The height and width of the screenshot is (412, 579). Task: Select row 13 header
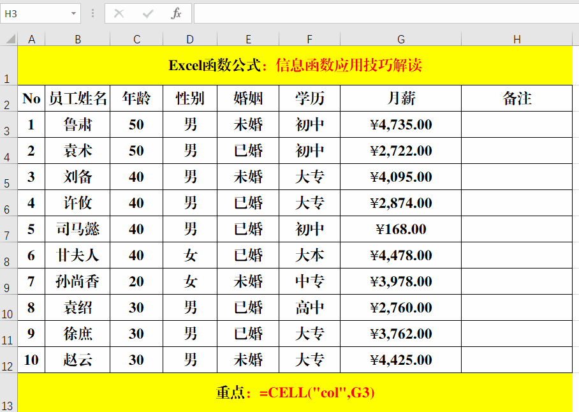[8, 392]
